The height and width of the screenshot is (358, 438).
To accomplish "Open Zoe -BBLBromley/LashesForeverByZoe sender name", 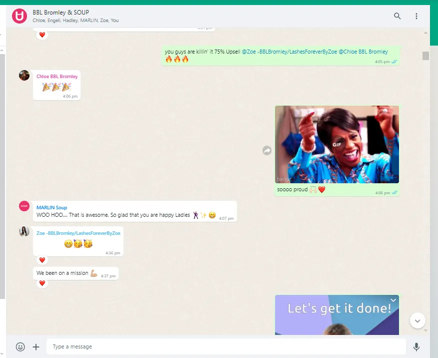I will [x=78, y=233].
